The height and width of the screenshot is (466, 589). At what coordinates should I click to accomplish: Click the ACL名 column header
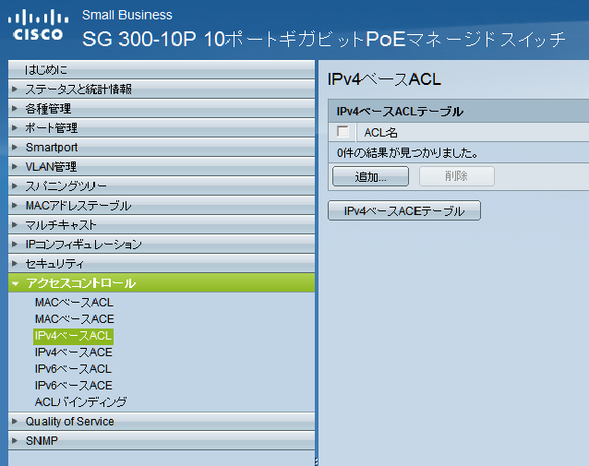pyautogui.click(x=381, y=133)
